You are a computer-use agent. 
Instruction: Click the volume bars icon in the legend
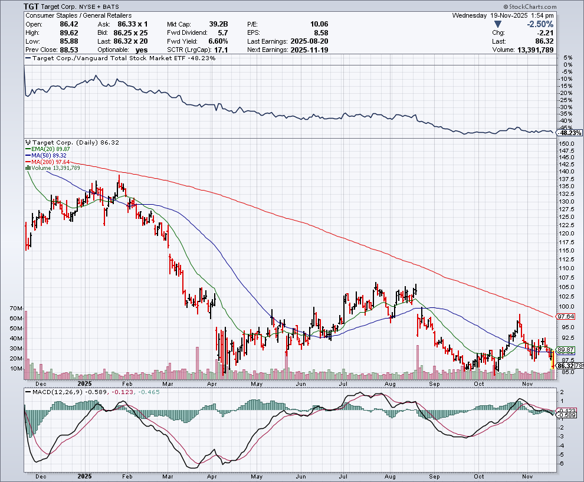coord(28,168)
